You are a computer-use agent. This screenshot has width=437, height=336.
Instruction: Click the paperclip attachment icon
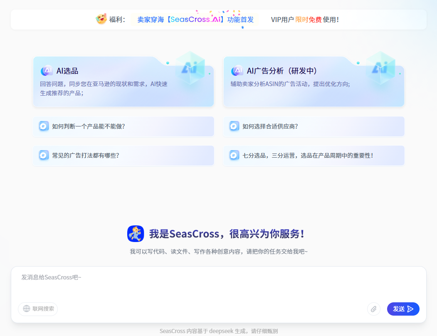(x=373, y=309)
